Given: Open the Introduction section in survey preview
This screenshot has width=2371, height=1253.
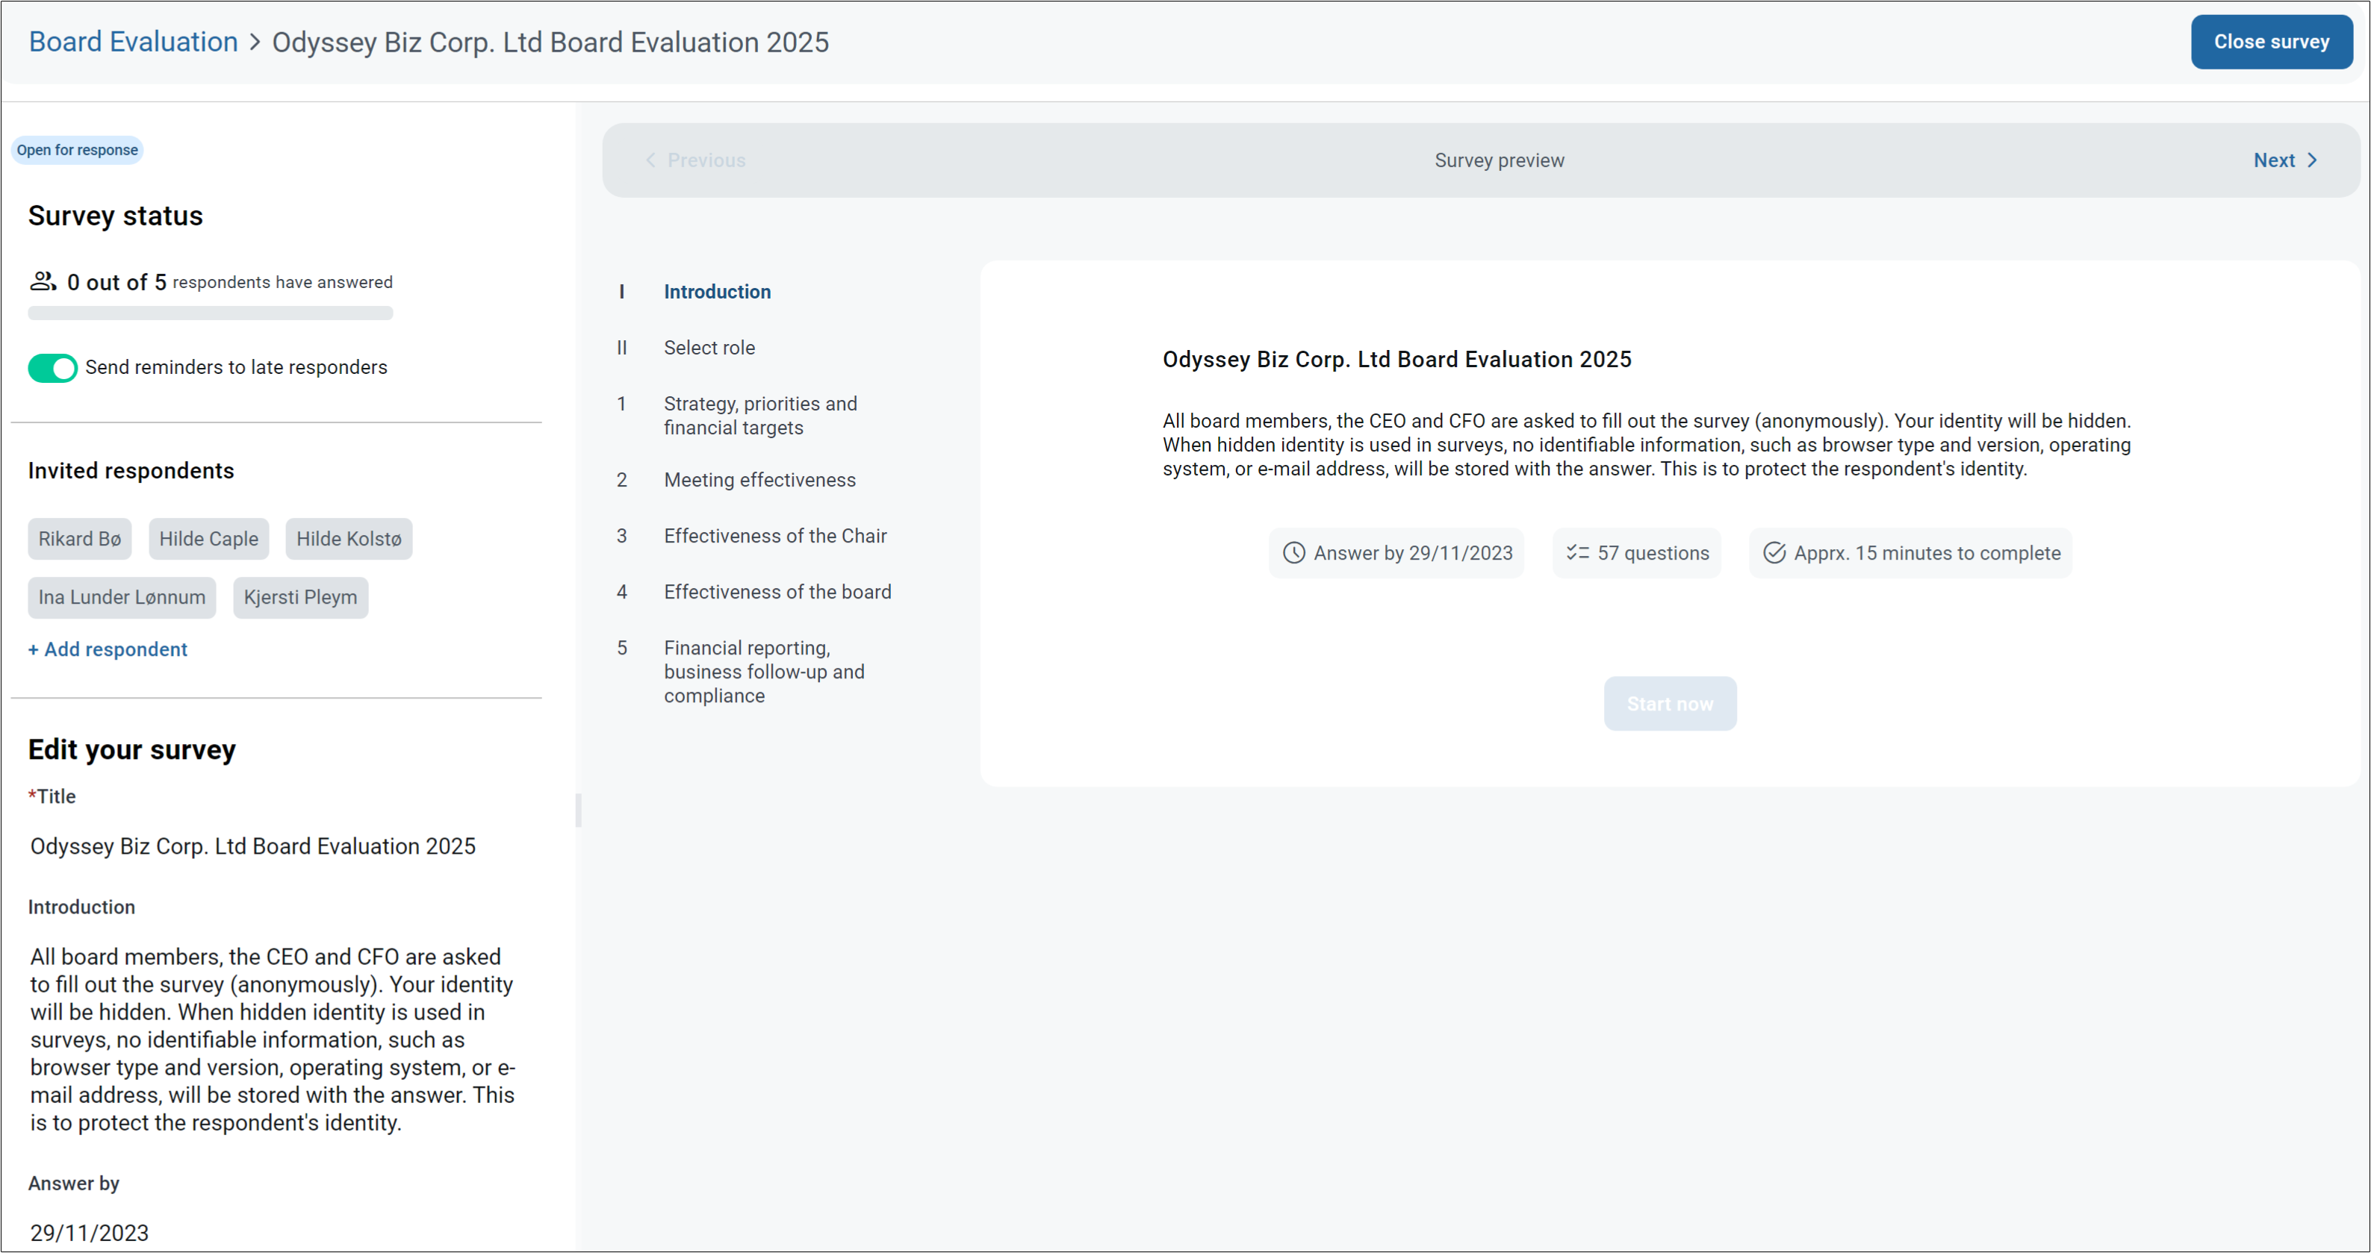Looking at the screenshot, I should coord(717,292).
